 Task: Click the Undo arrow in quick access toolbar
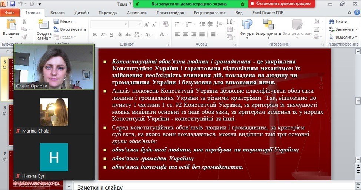coord(20,4)
